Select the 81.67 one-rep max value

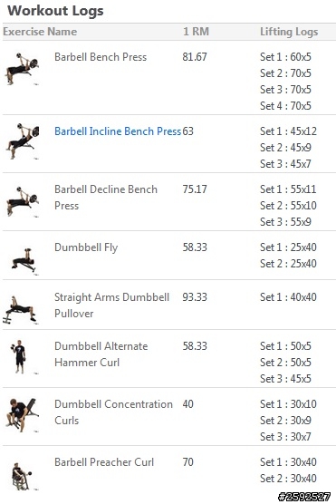[195, 57]
